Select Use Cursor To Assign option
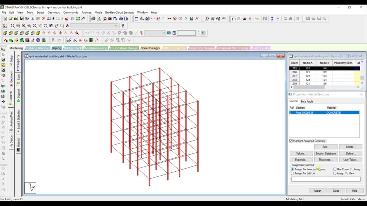This screenshot has height=206, width=367. click(x=335, y=169)
